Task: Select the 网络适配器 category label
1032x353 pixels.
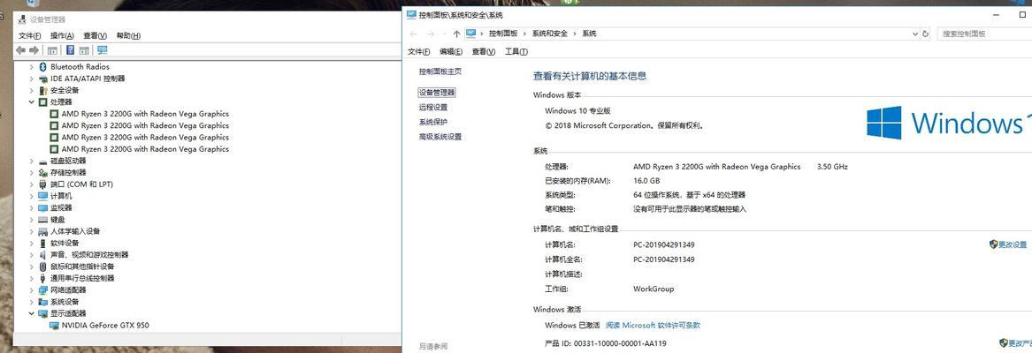Action: point(68,289)
